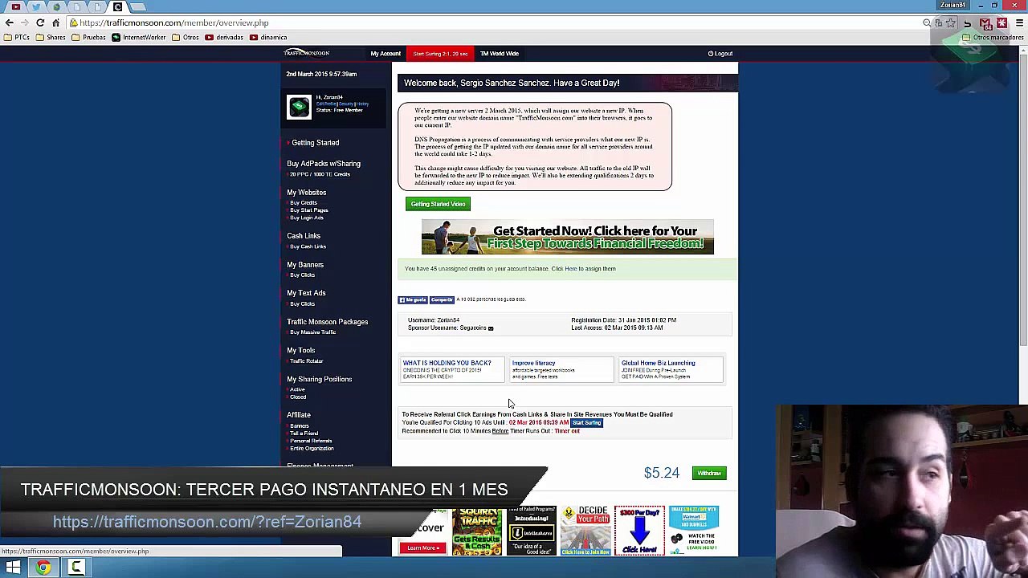Click the Facebook Compartir button
Viewport: 1028px width, 578px height.
tap(442, 300)
